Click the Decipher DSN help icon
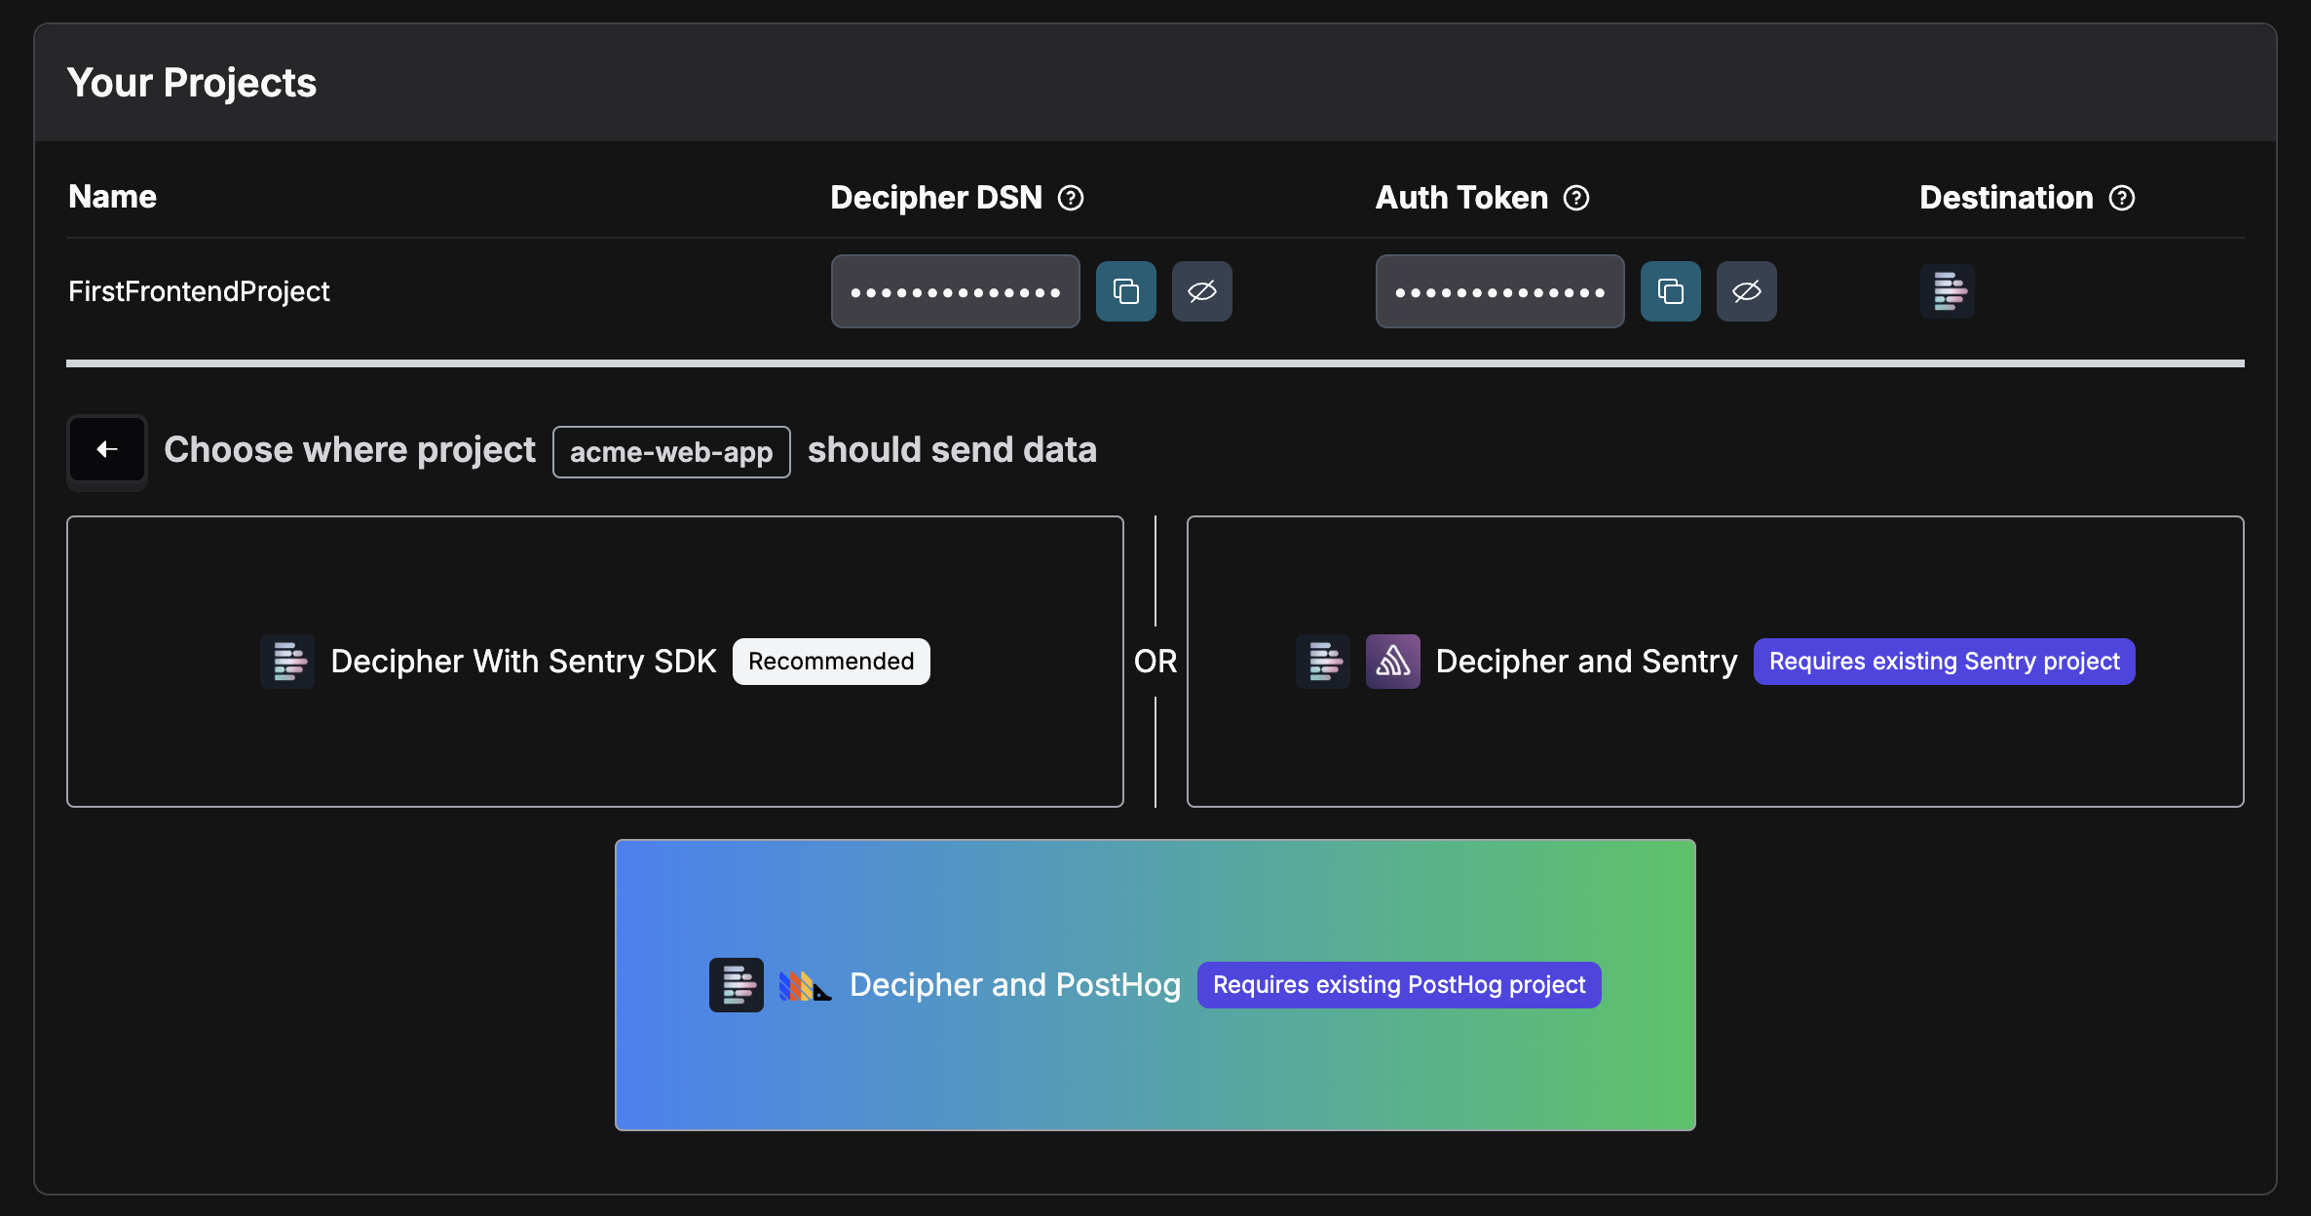This screenshot has height=1216, width=2311. [1071, 198]
